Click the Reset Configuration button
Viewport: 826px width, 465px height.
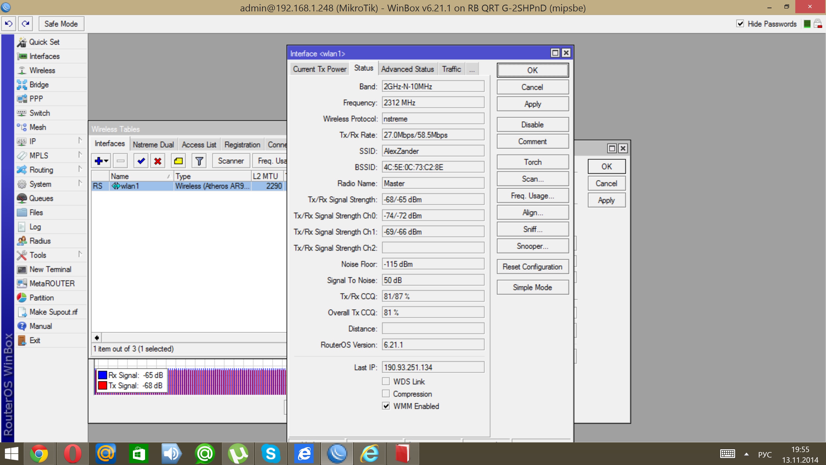click(x=532, y=267)
